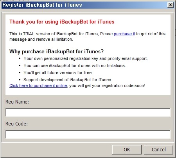Confirm registration with the OK button

pyautogui.click(x=127, y=150)
